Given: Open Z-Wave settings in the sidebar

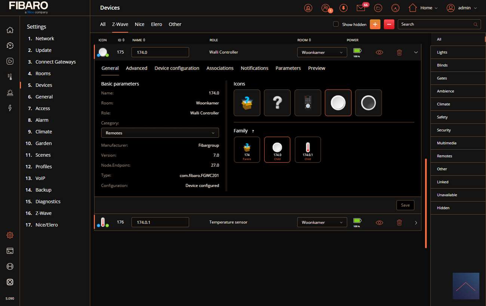Looking at the screenshot, I should coord(43,213).
